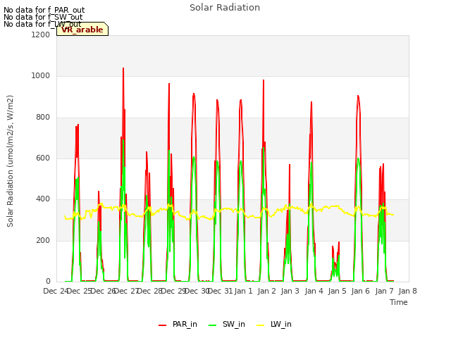Click the Jan 3 x-axis tick label

pyautogui.click(x=290, y=291)
